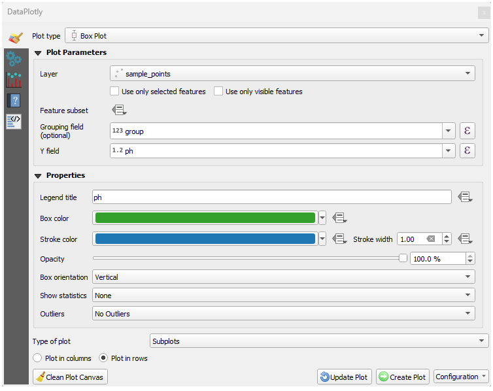The height and width of the screenshot is (391, 493).
Task: Open the help question mark icon in sidebar
Action: click(14, 101)
